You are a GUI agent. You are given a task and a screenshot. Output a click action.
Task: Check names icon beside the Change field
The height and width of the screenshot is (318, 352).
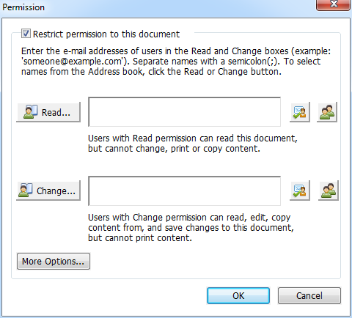300,191
